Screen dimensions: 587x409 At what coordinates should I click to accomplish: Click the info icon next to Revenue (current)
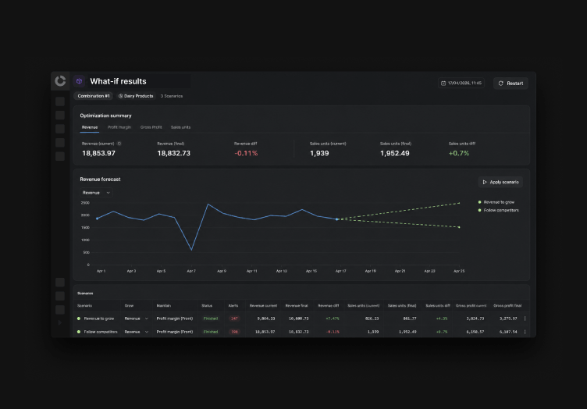click(x=119, y=144)
